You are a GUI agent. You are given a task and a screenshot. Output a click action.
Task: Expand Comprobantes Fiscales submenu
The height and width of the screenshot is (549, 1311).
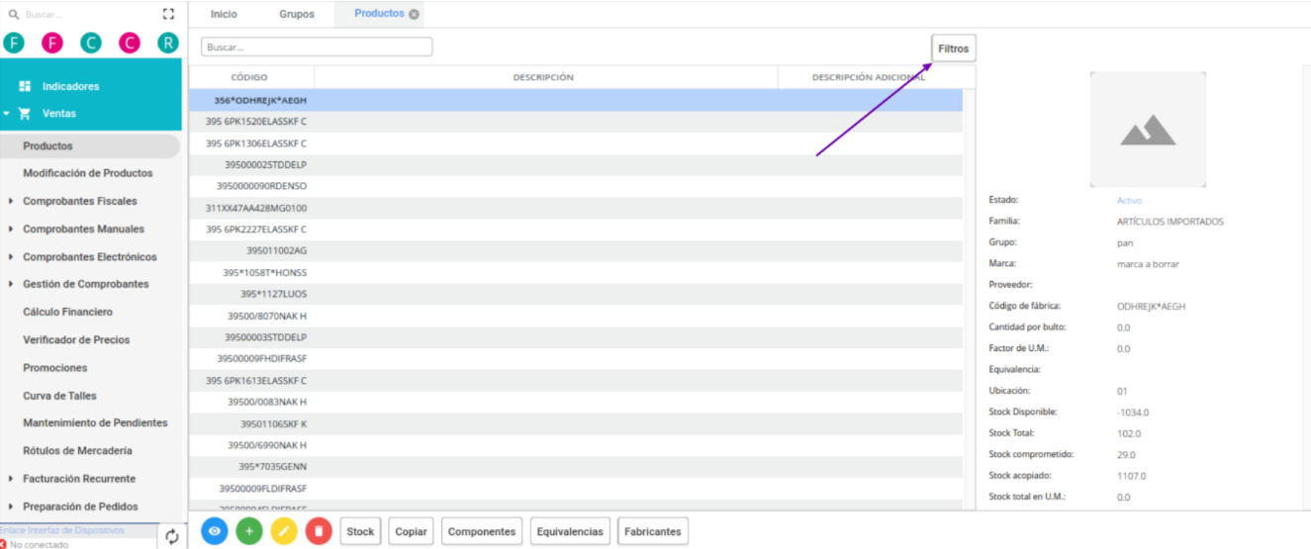(11, 201)
